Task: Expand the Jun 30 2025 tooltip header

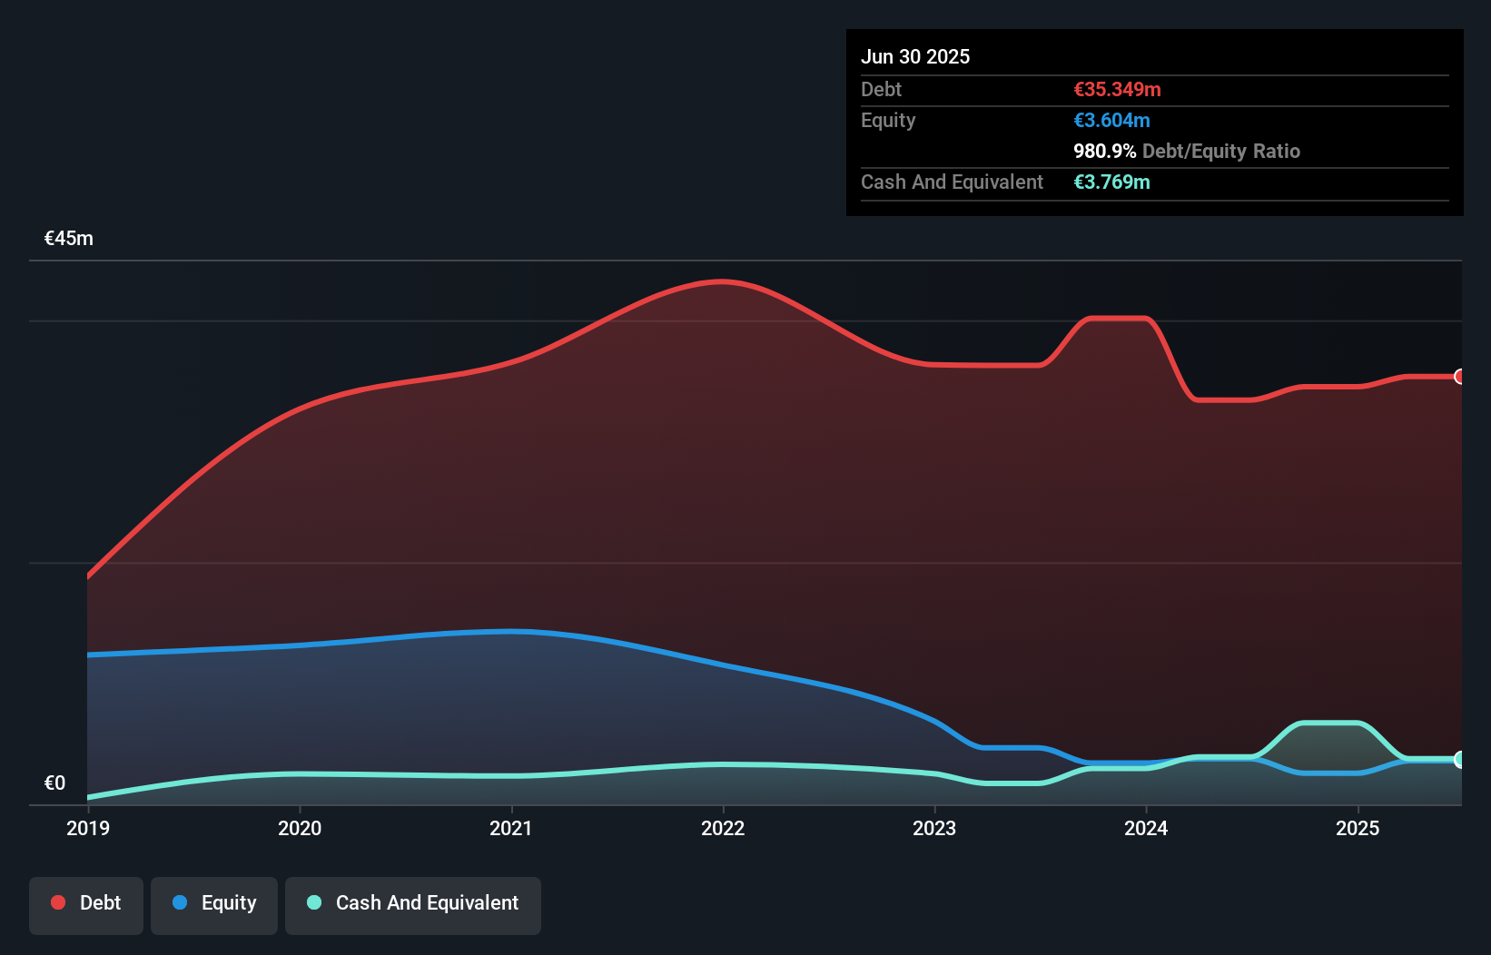Action: click(x=915, y=56)
